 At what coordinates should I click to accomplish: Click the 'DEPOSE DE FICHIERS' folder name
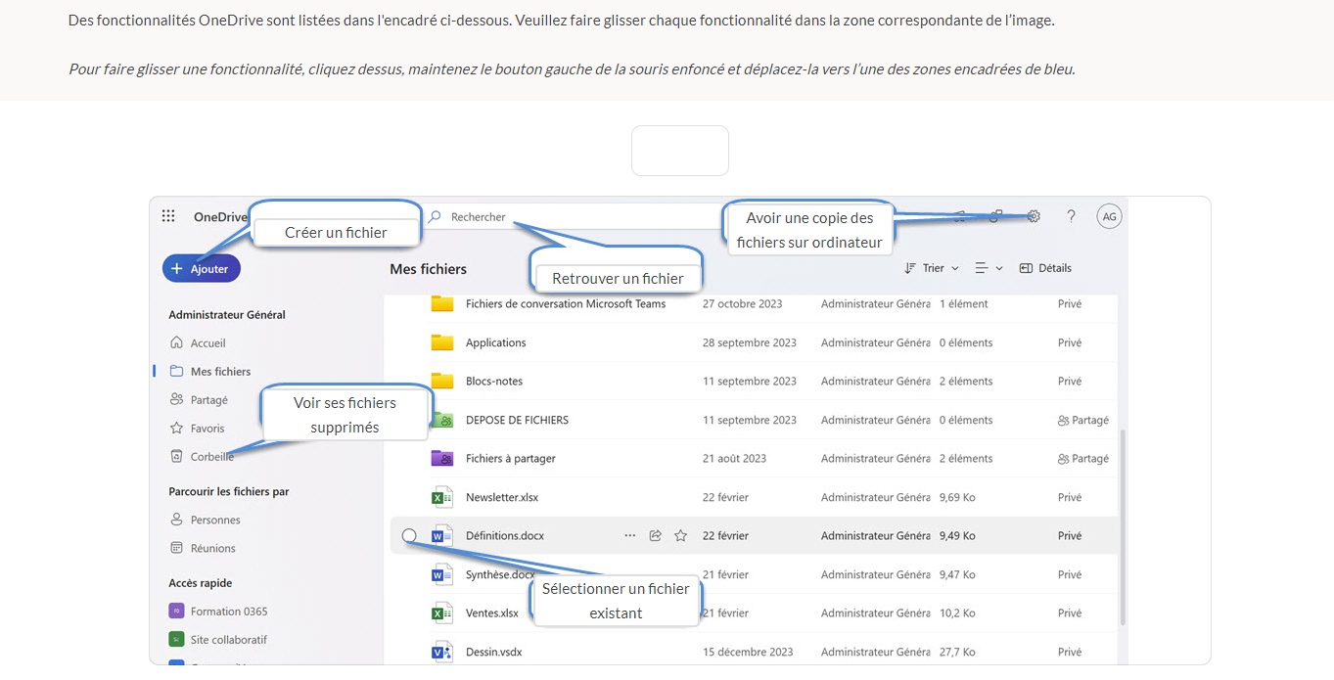coord(517,420)
